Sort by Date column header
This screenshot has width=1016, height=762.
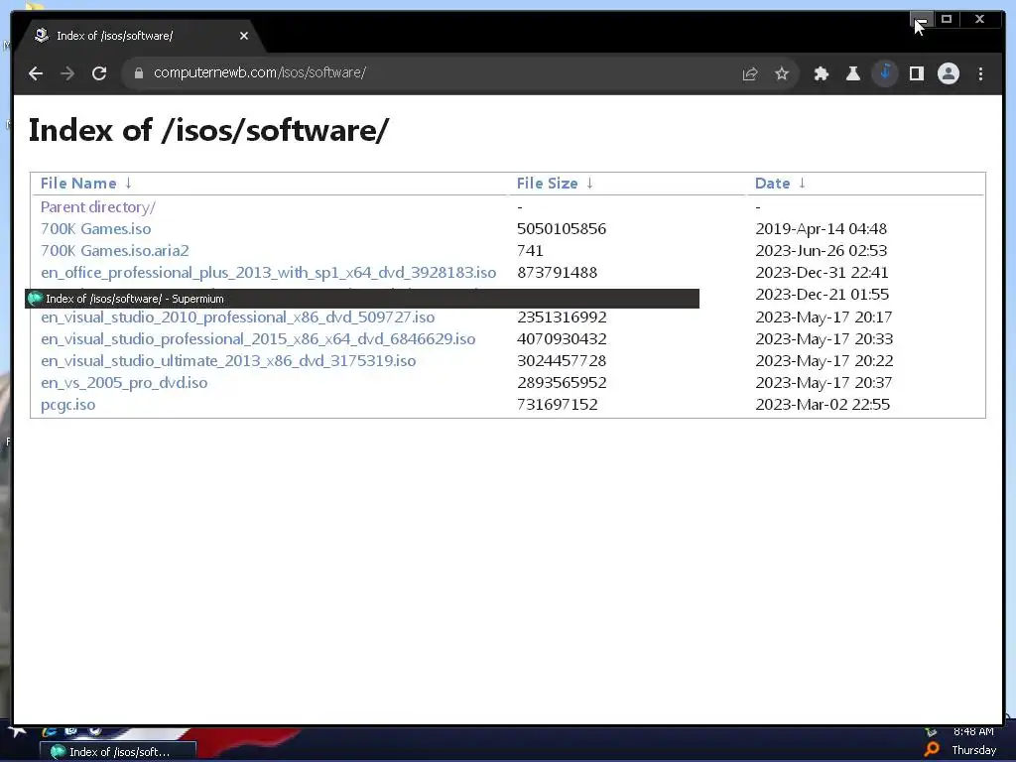tap(772, 184)
